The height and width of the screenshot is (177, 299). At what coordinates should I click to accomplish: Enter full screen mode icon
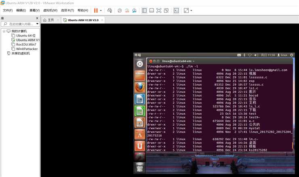[159, 11]
